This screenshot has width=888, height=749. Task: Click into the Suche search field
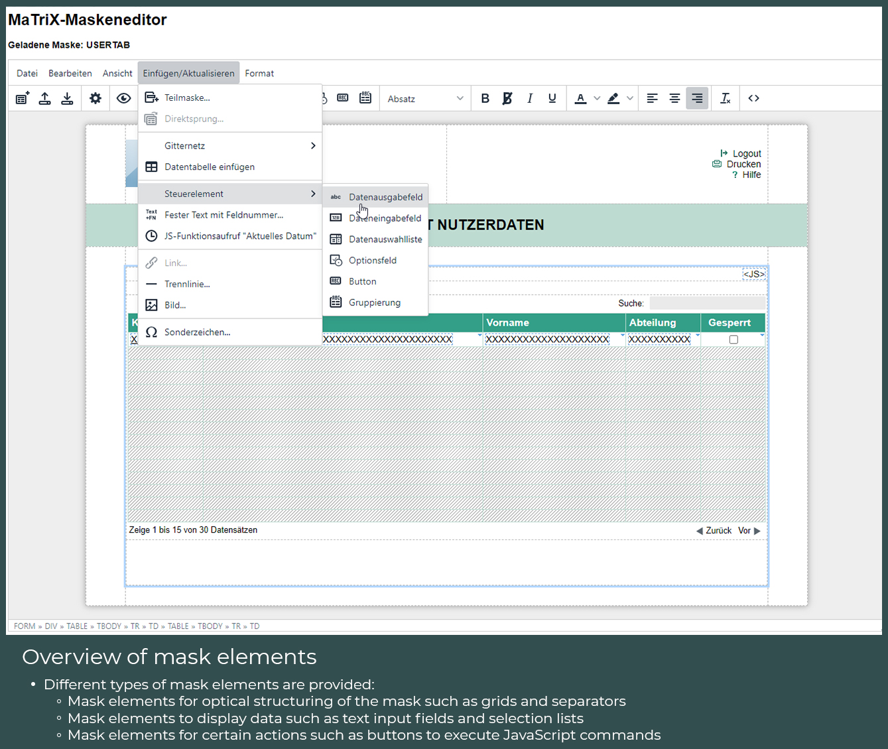click(707, 303)
